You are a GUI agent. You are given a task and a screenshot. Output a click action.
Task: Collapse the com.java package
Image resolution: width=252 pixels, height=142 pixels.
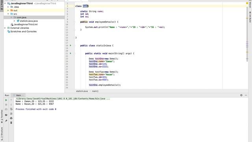coord(11,17)
